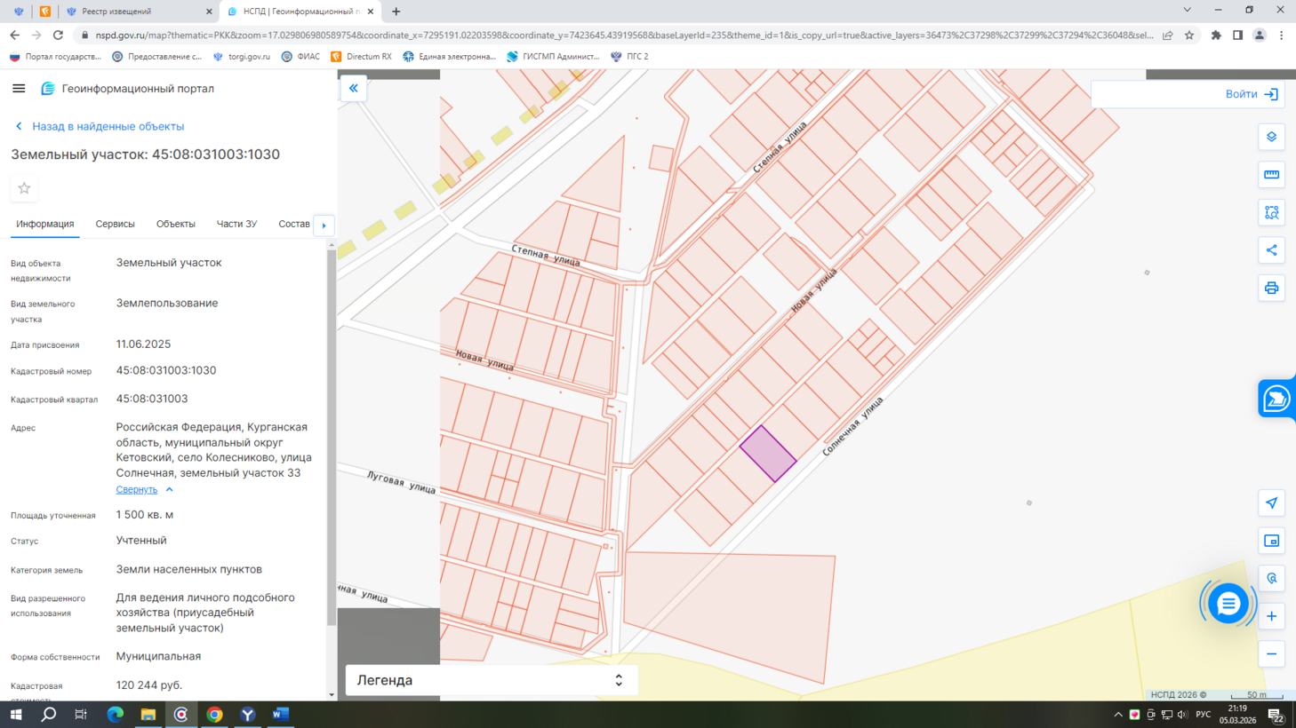Collapse the side panel with double chevron
The width and height of the screenshot is (1296, 728).
[354, 89]
